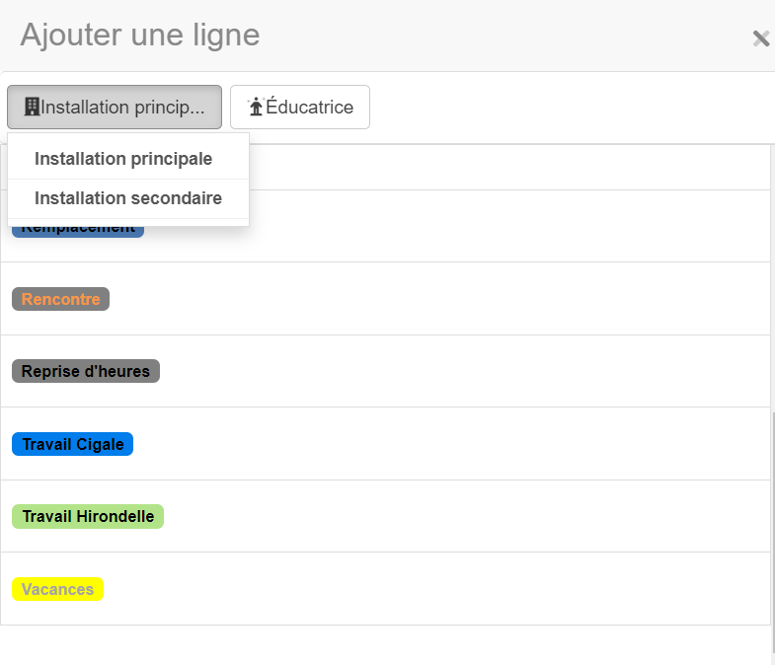Viewport: 775px width, 665px height.
Task: Pick the yellow Vacances tag
Action: [x=57, y=589]
